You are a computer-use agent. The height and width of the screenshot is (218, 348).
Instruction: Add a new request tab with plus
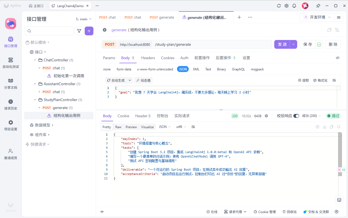pyautogui.click(x=239, y=17)
